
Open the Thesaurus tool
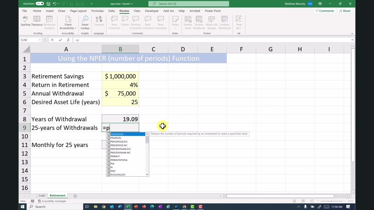point(37,21)
